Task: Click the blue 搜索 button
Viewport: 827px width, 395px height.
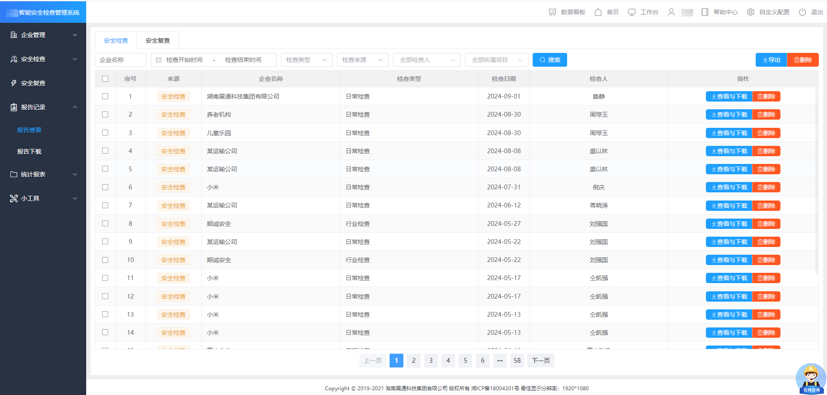Action: [549, 60]
